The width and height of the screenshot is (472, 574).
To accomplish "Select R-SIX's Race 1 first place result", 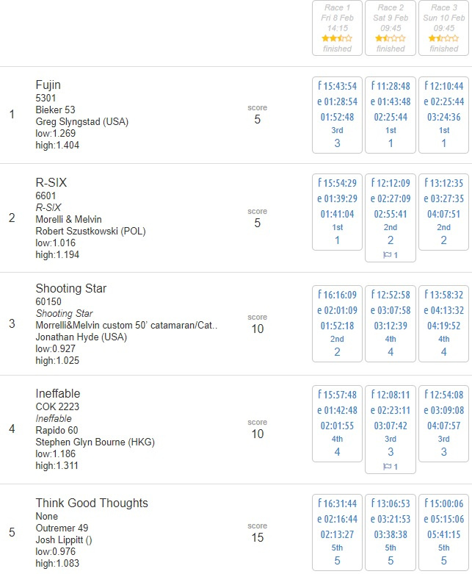I will (337, 212).
